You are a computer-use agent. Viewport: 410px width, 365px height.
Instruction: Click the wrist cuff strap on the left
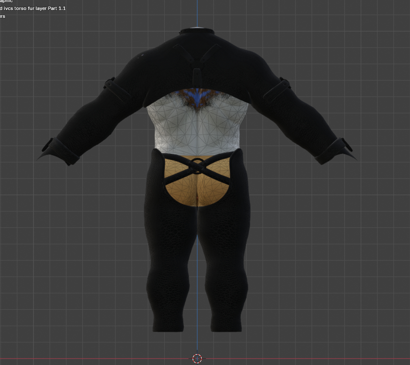click(x=51, y=147)
